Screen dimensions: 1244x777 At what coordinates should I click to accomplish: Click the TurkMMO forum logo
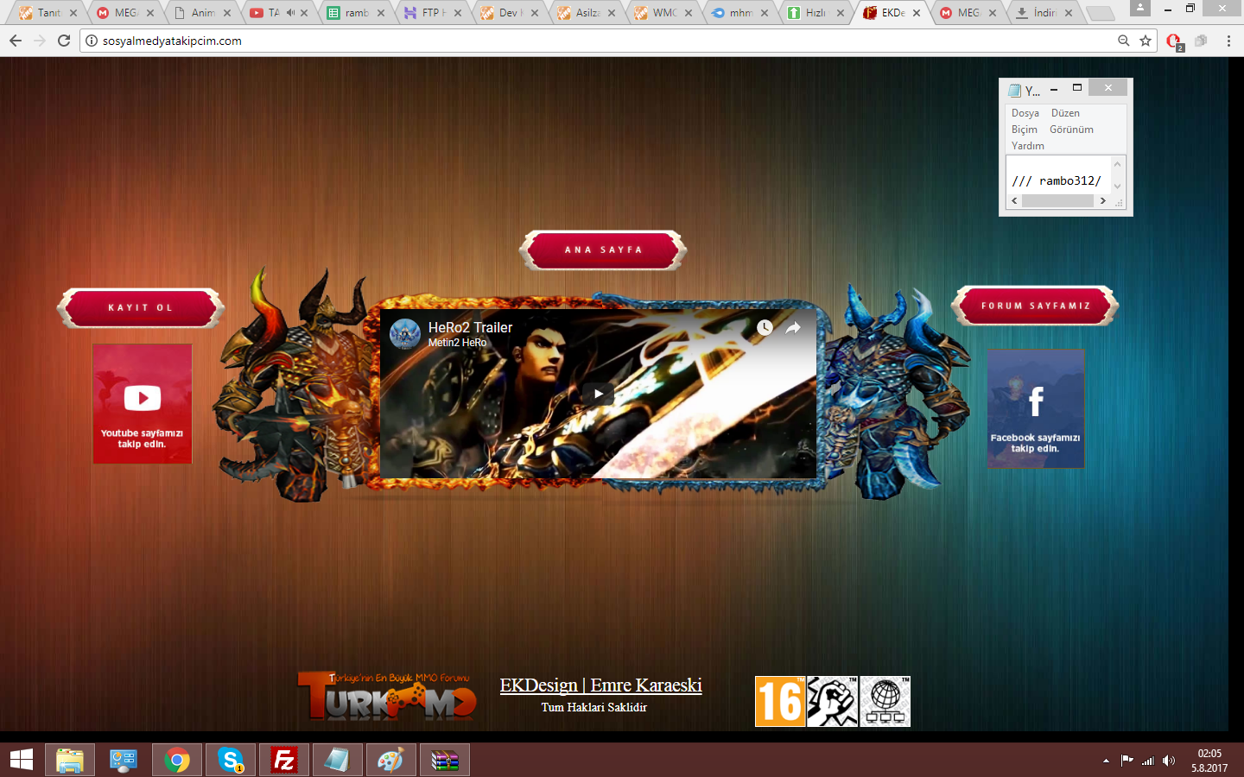[x=387, y=696]
